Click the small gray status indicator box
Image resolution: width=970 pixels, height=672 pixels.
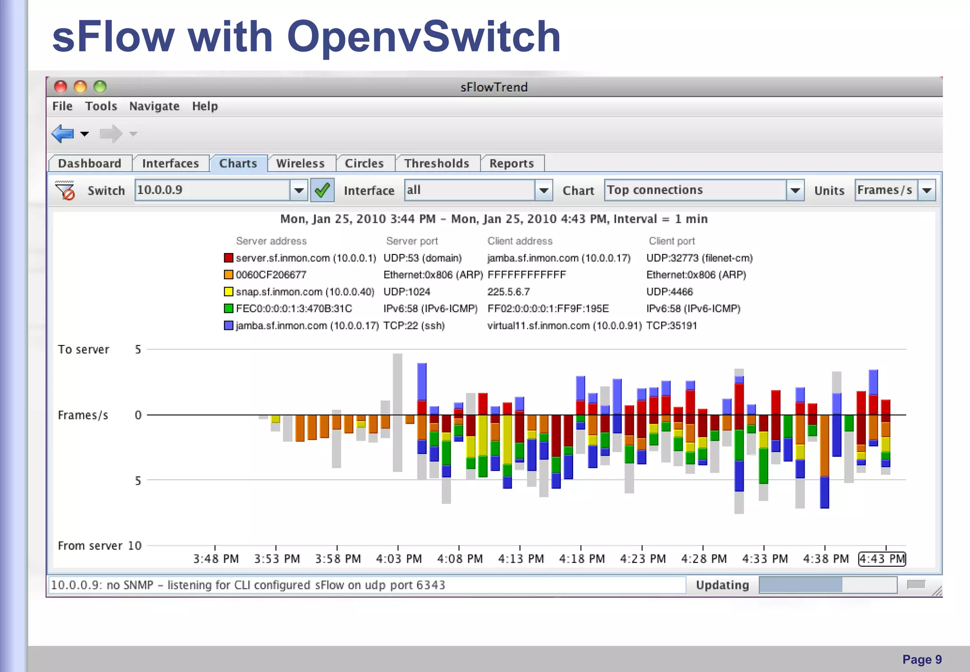coord(916,584)
